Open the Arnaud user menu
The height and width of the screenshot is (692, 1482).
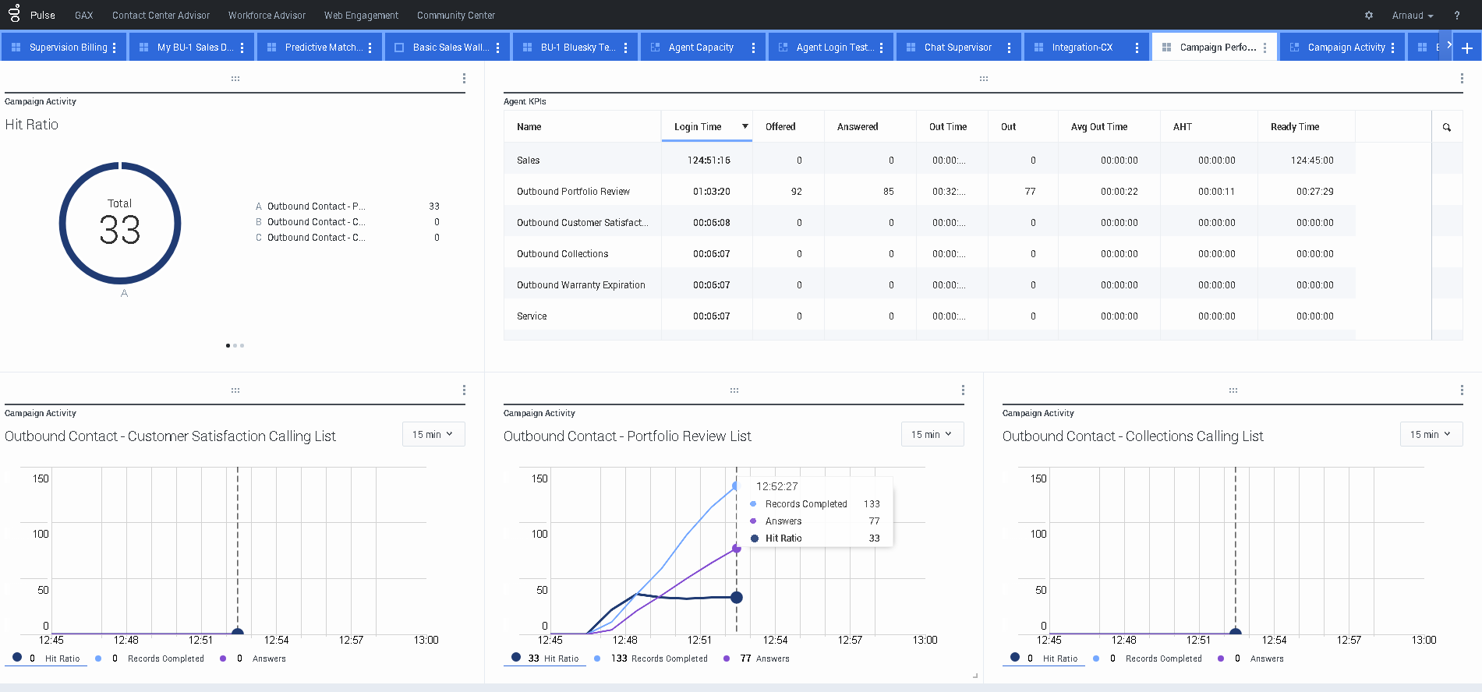(1412, 16)
